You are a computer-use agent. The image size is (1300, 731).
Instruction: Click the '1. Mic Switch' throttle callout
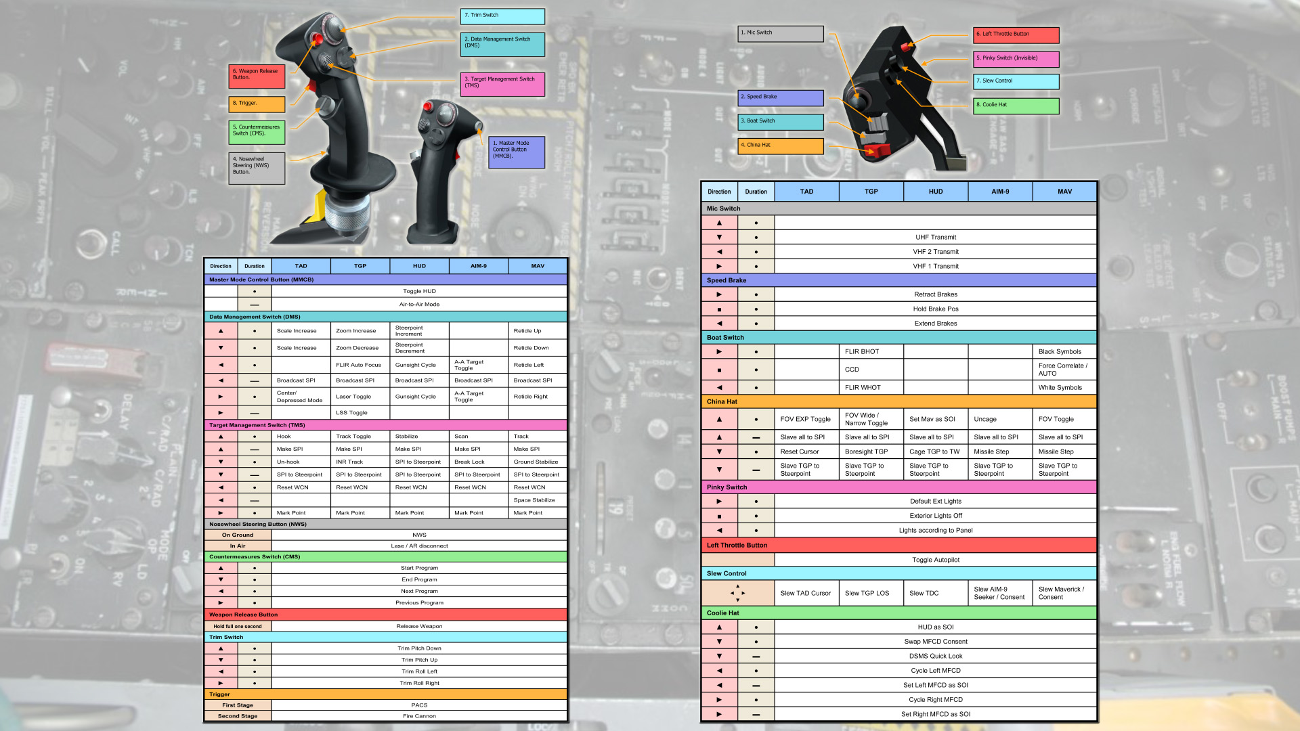tap(781, 34)
